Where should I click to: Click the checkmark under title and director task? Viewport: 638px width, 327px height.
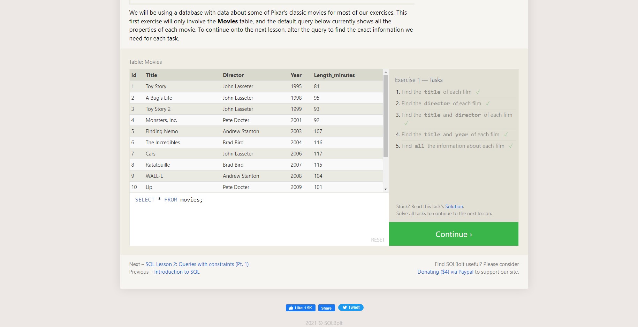(406, 123)
